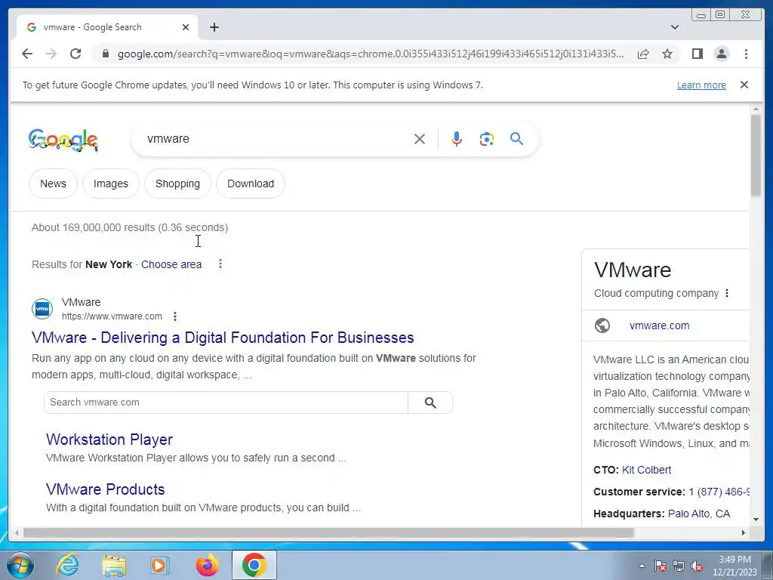Open the network status tray icon
This screenshot has height=580, width=773.
click(679, 566)
